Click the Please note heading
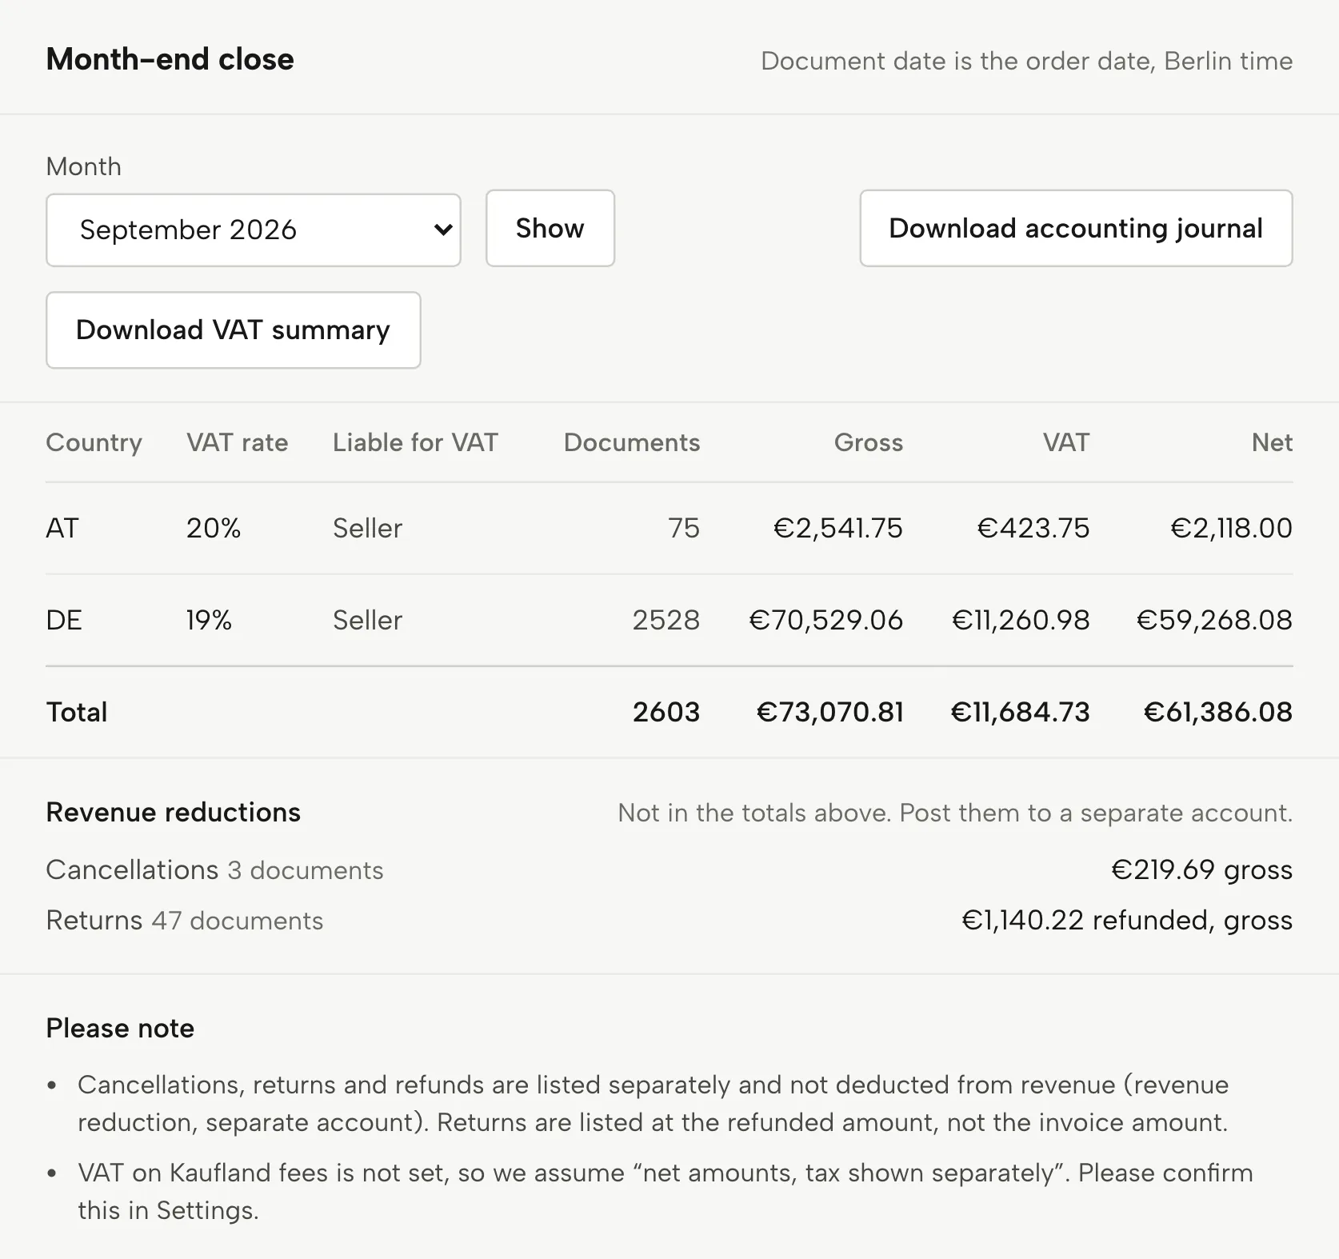Image resolution: width=1339 pixels, height=1259 pixels. coord(120,1028)
